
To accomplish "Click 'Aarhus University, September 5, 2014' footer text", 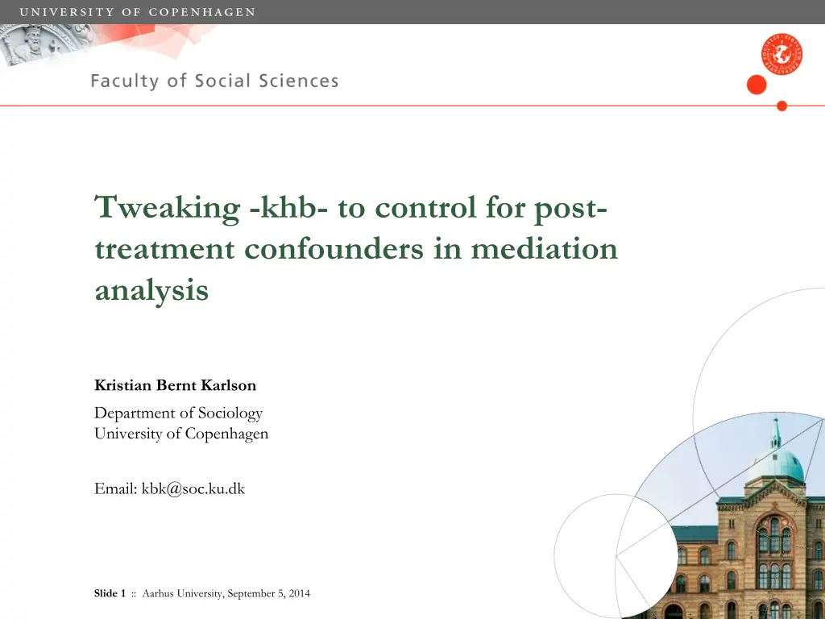I will click(x=226, y=594).
